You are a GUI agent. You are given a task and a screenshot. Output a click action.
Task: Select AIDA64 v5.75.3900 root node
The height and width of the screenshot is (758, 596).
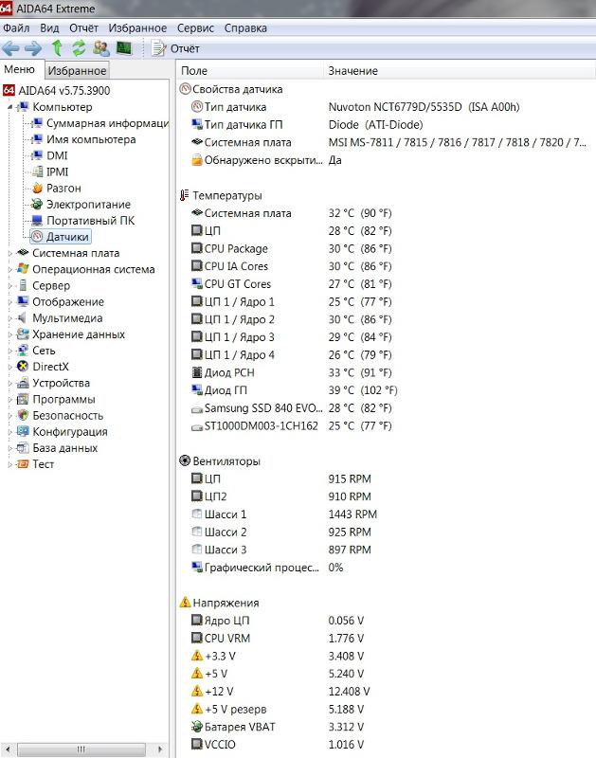(56, 90)
